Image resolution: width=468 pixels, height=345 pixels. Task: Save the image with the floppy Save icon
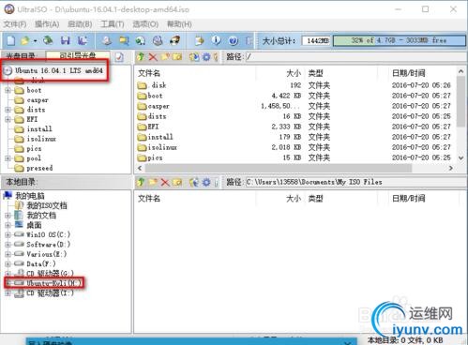[66, 40]
